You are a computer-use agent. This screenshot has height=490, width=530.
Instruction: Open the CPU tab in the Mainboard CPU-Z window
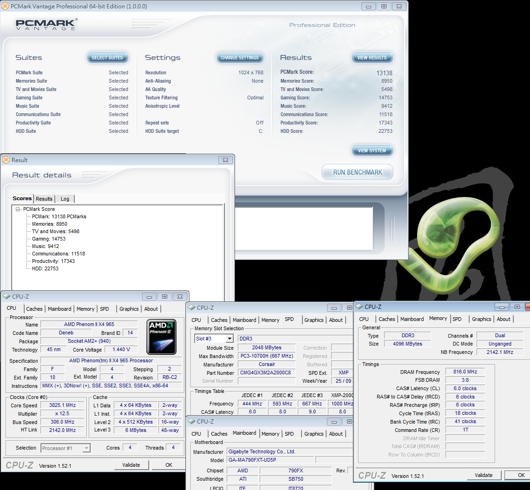[196, 434]
